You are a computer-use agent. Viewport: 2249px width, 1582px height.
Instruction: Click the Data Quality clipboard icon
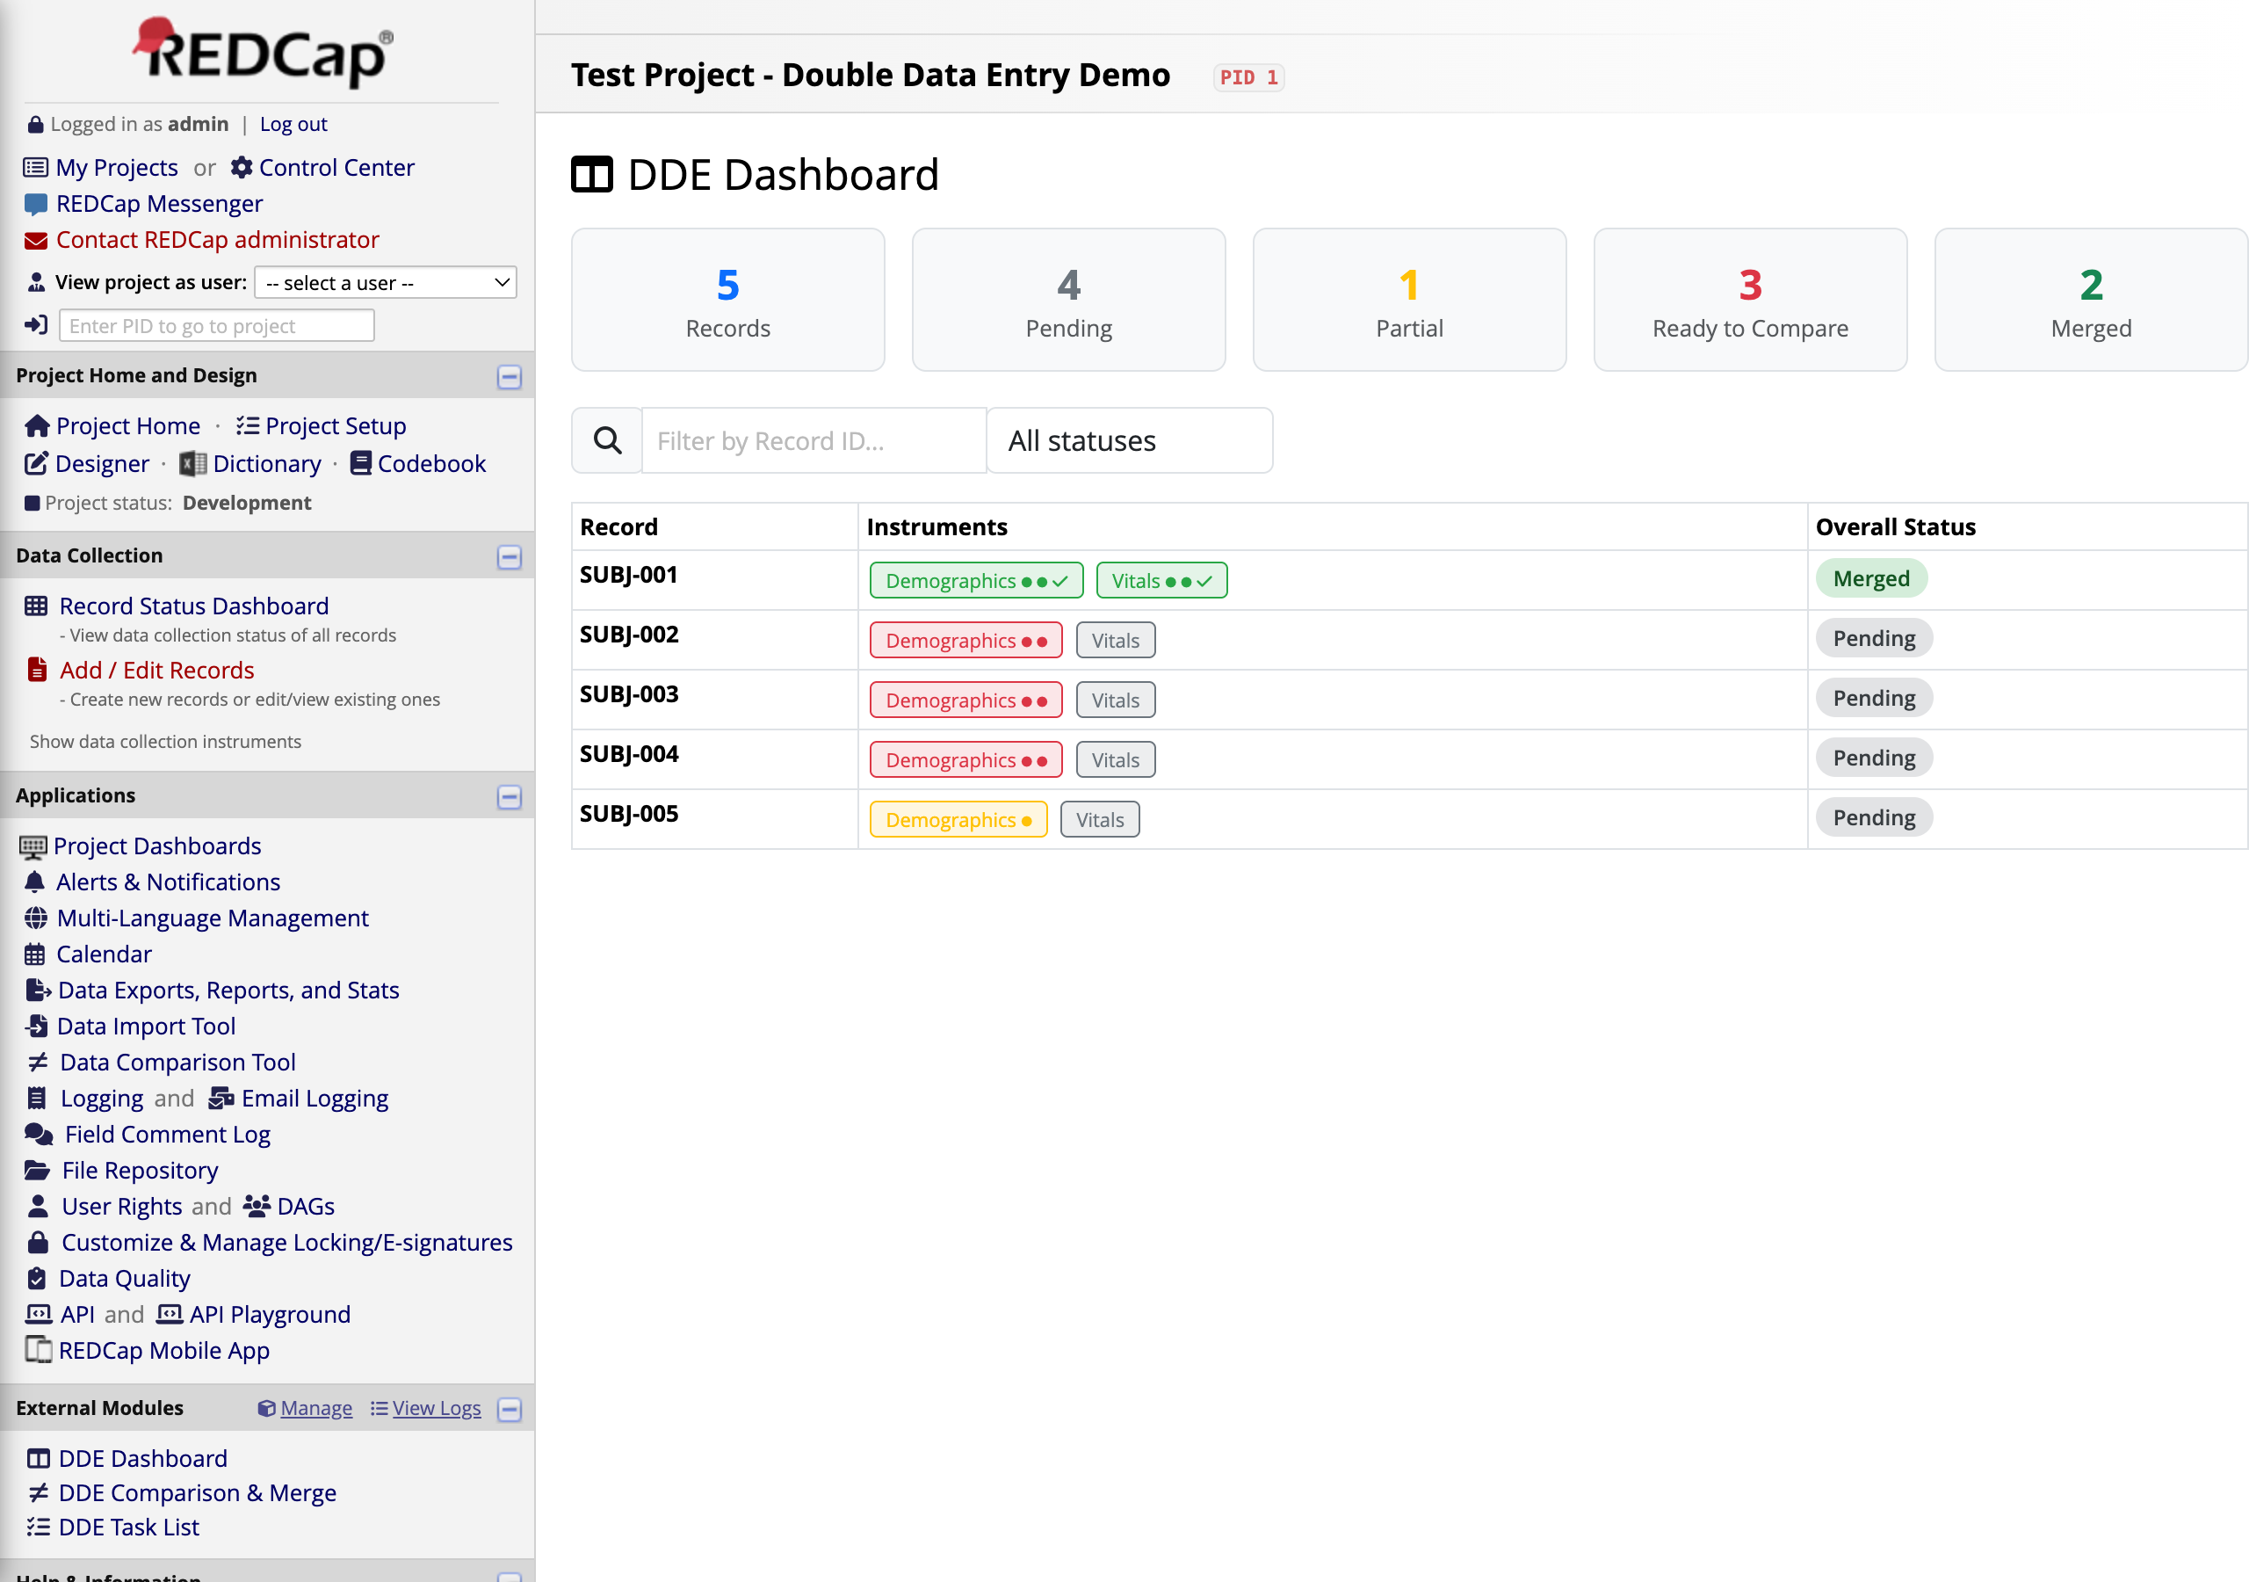pos(36,1278)
